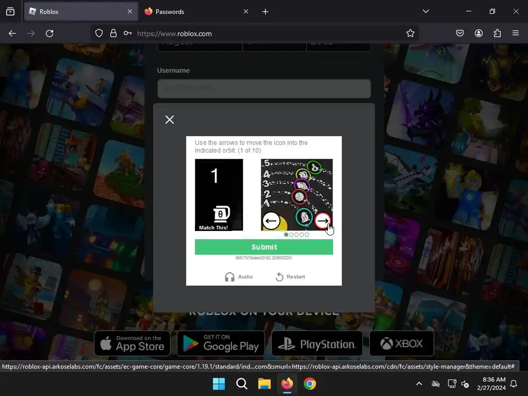Open a new browser tab
This screenshot has width=528, height=396.
pos(266,12)
